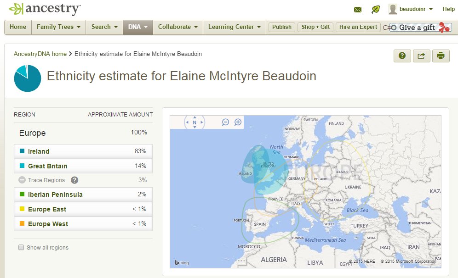Go to the Home tab
This screenshot has height=278, width=458.
pyautogui.click(x=18, y=27)
